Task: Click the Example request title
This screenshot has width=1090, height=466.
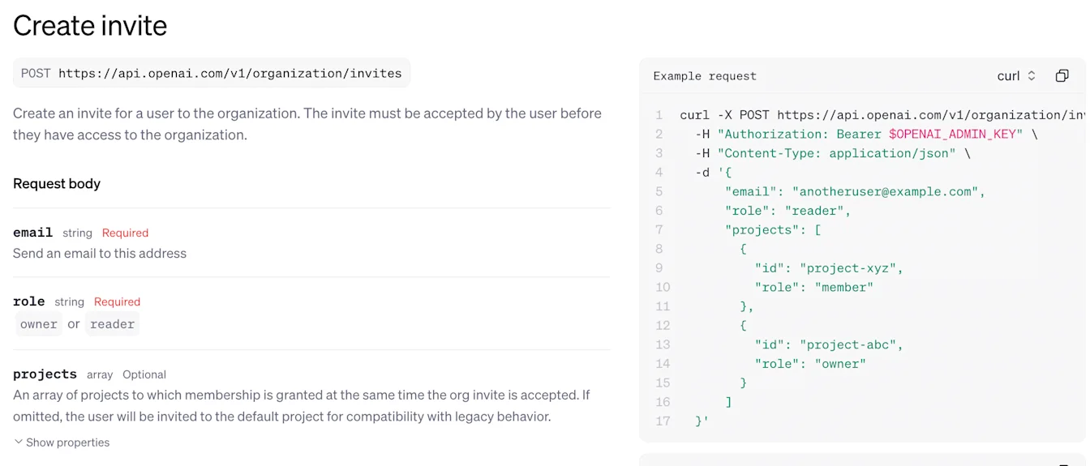Action: point(705,76)
